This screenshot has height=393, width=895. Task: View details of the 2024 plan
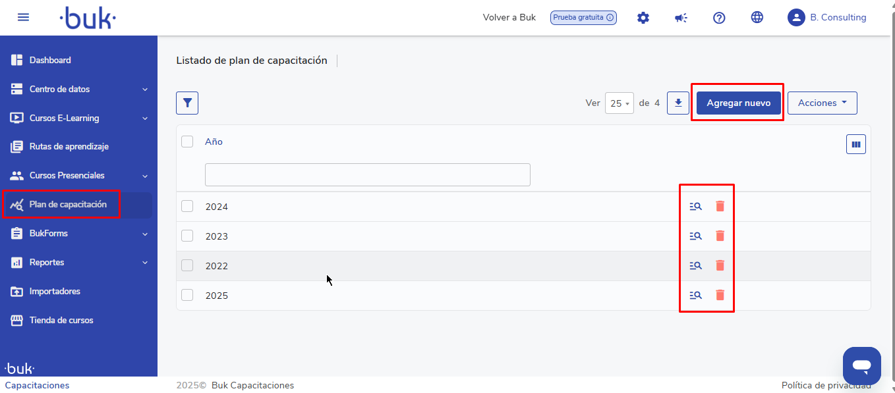[x=695, y=207]
